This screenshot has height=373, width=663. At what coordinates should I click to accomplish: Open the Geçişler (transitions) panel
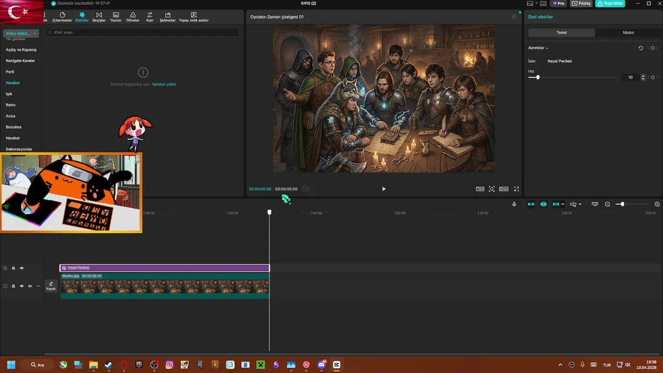coord(99,17)
